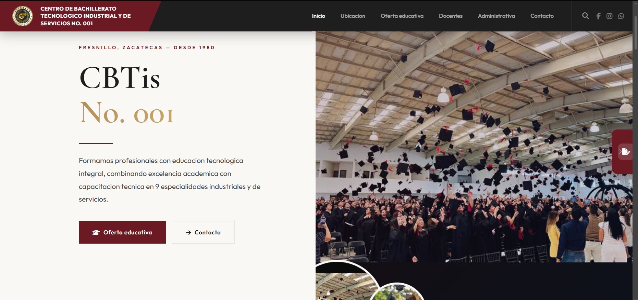Click the arrow icon beside Contacto button
The width and height of the screenshot is (638, 300).
click(188, 232)
